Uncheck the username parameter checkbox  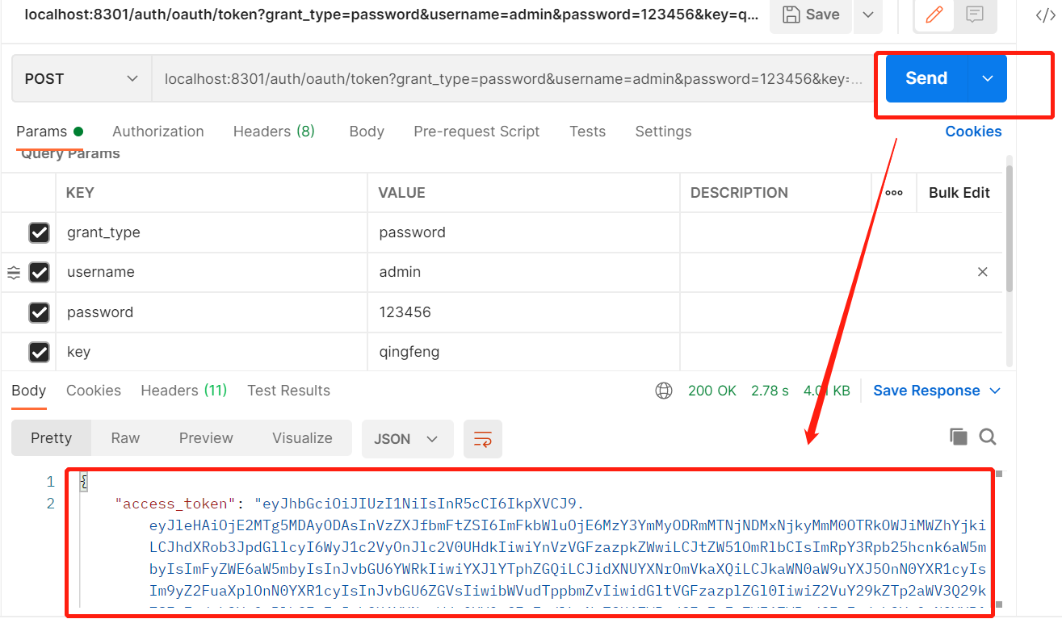click(39, 273)
